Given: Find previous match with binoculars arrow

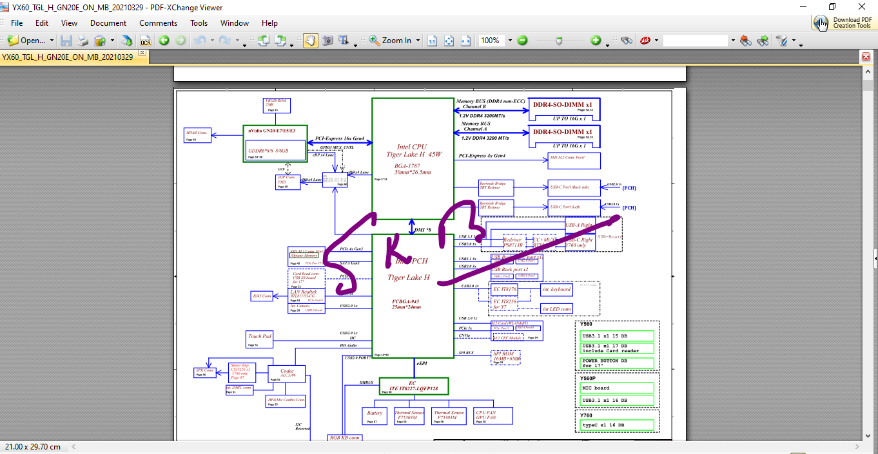Looking at the screenshot, I should coord(746,40).
